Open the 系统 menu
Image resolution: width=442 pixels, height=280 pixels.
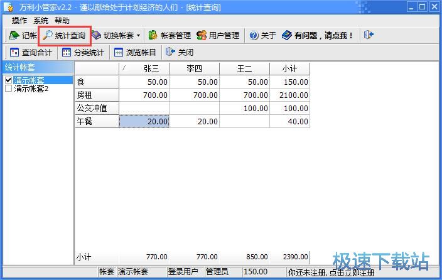point(41,21)
